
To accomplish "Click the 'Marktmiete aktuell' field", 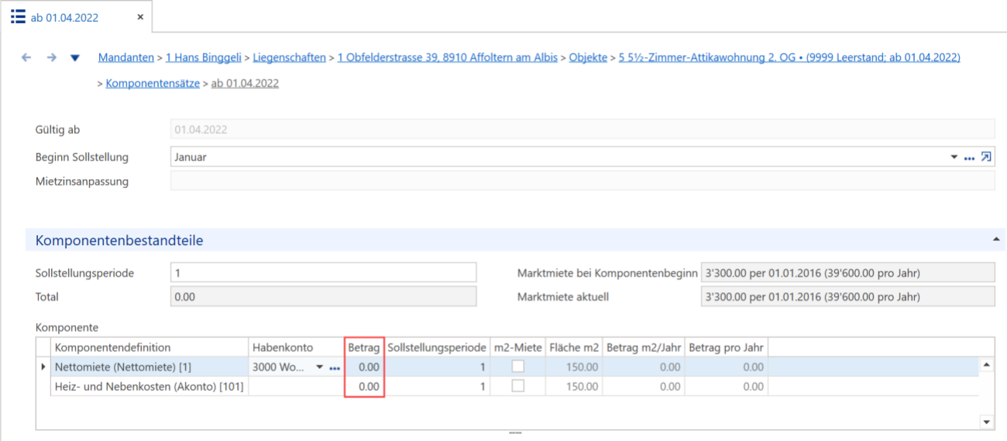I will pos(847,296).
